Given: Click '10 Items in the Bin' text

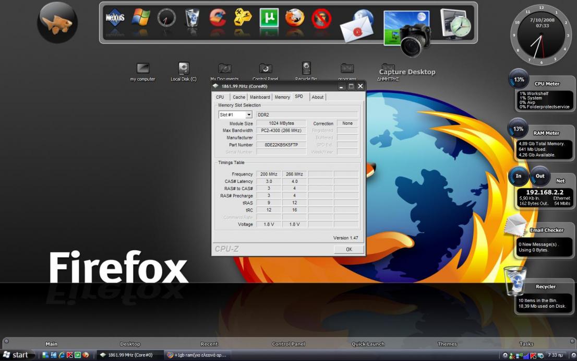Looking at the screenshot, I should [538, 300].
